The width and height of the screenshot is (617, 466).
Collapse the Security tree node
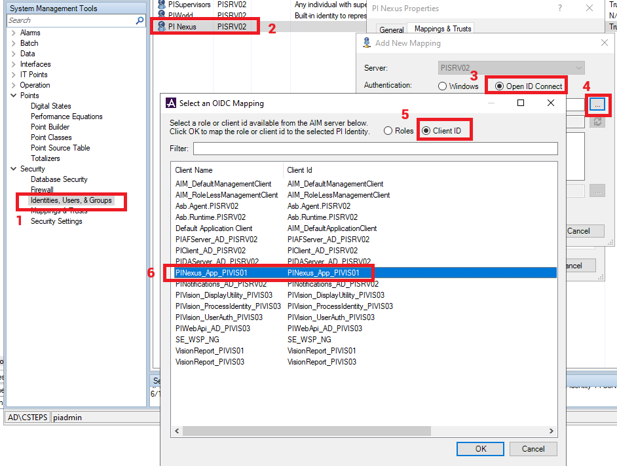(x=13, y=169)
